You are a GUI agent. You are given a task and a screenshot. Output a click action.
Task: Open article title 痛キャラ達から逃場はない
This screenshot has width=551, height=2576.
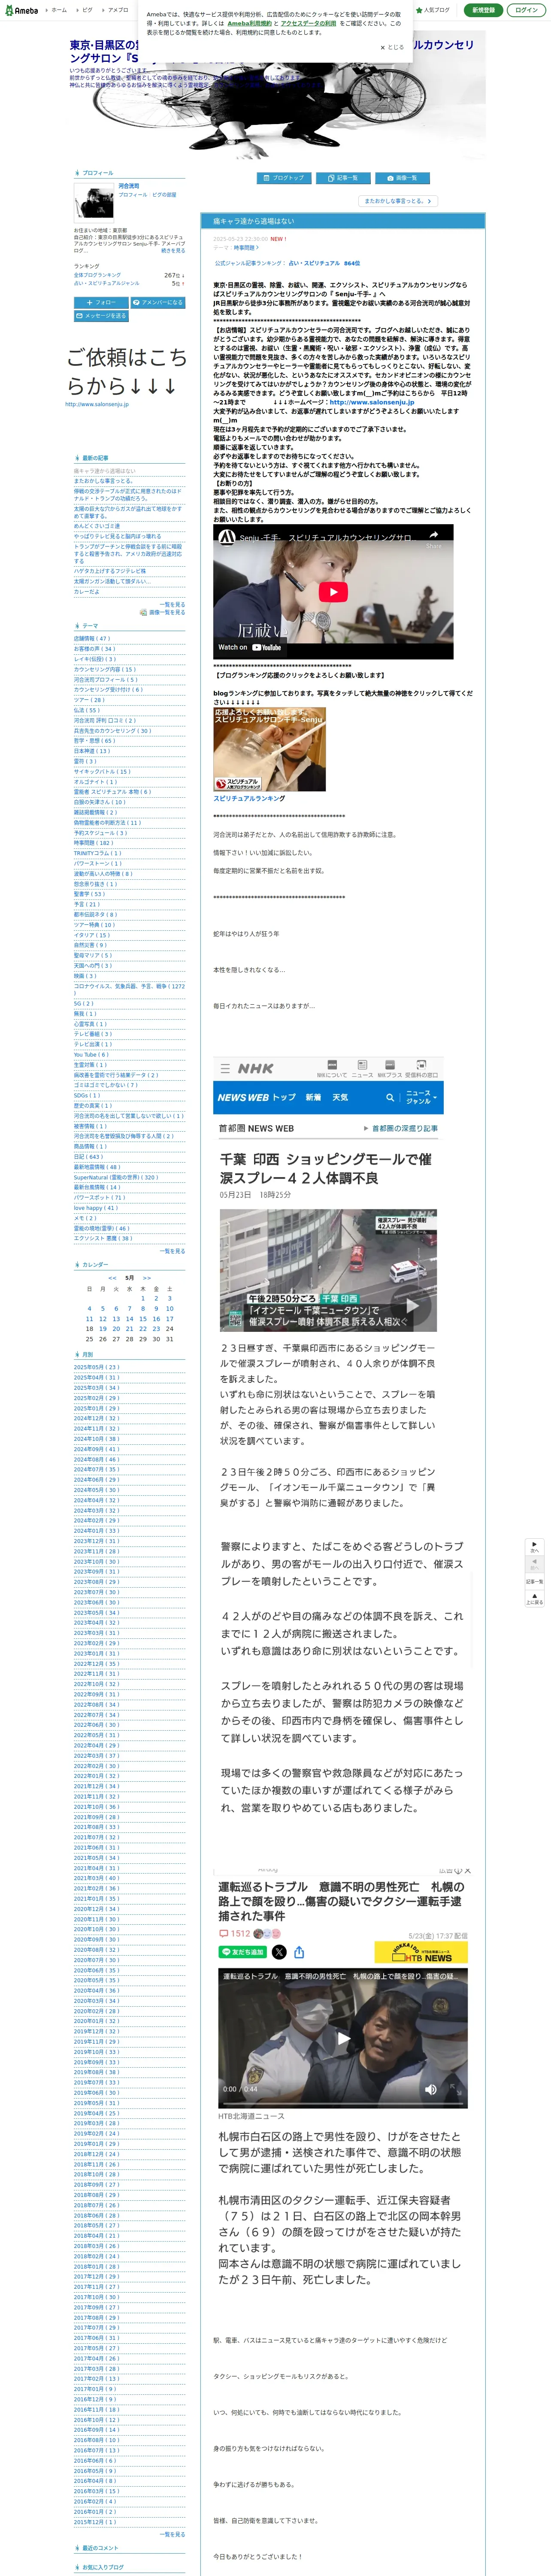pos(254,221)
